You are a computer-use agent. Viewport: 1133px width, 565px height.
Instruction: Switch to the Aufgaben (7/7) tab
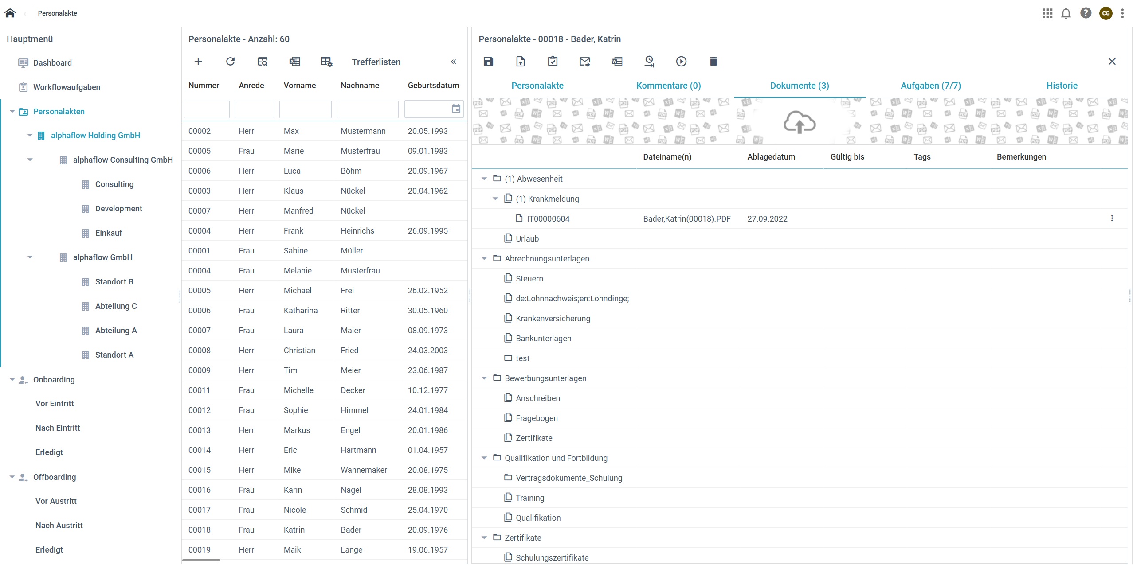[x=930, y=86]
